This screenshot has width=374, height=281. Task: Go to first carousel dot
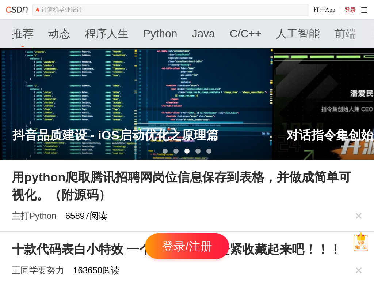coord(165,151)
